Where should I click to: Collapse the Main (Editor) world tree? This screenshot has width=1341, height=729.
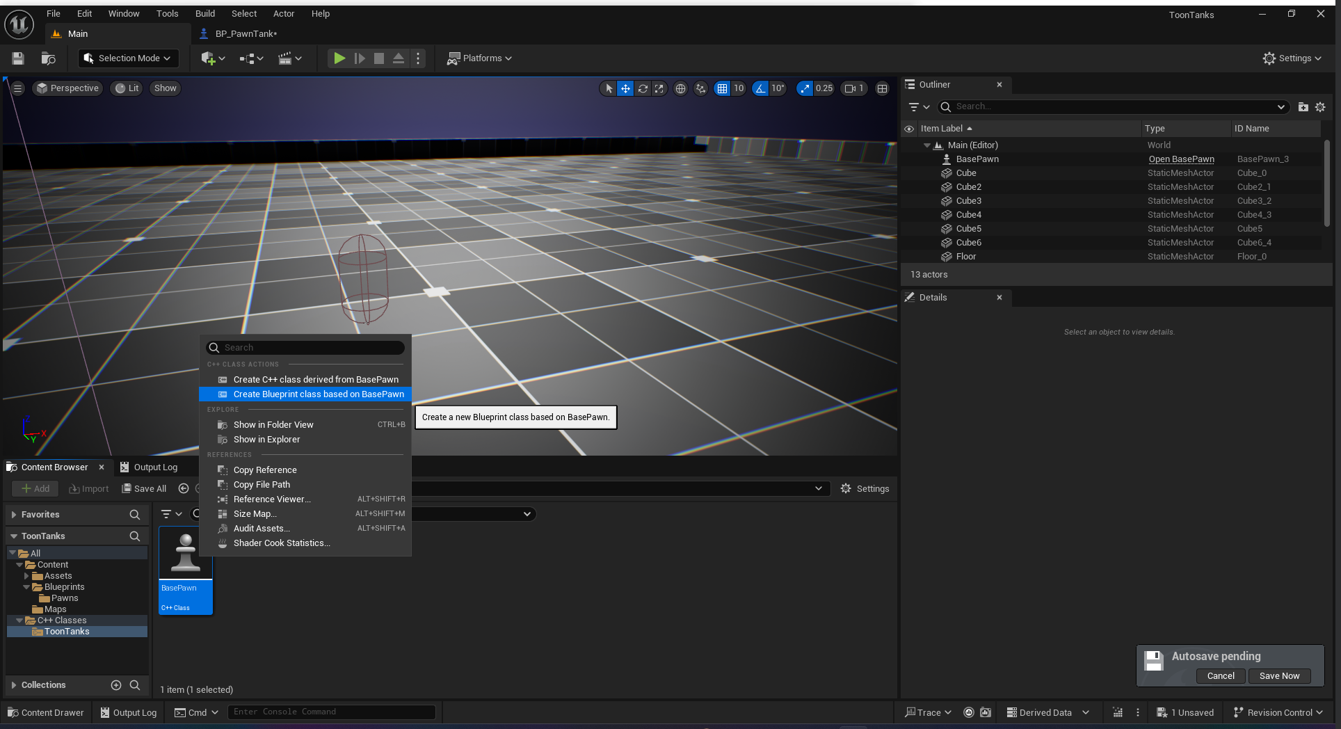926,145
